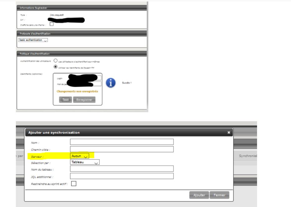Choose Utiliser les identifiants de Squash-TM radio
This screenshot has width=291, height=207.
(56, 67)
